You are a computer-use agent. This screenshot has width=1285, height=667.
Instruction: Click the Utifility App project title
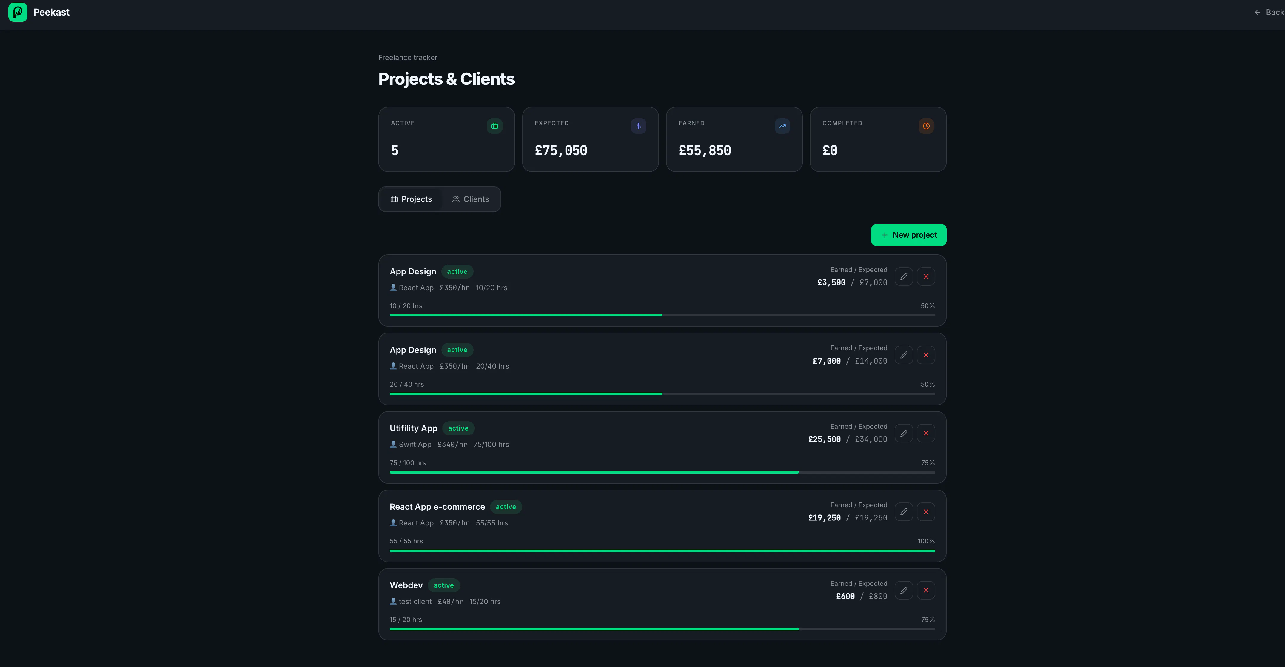(x=414, y=428)
